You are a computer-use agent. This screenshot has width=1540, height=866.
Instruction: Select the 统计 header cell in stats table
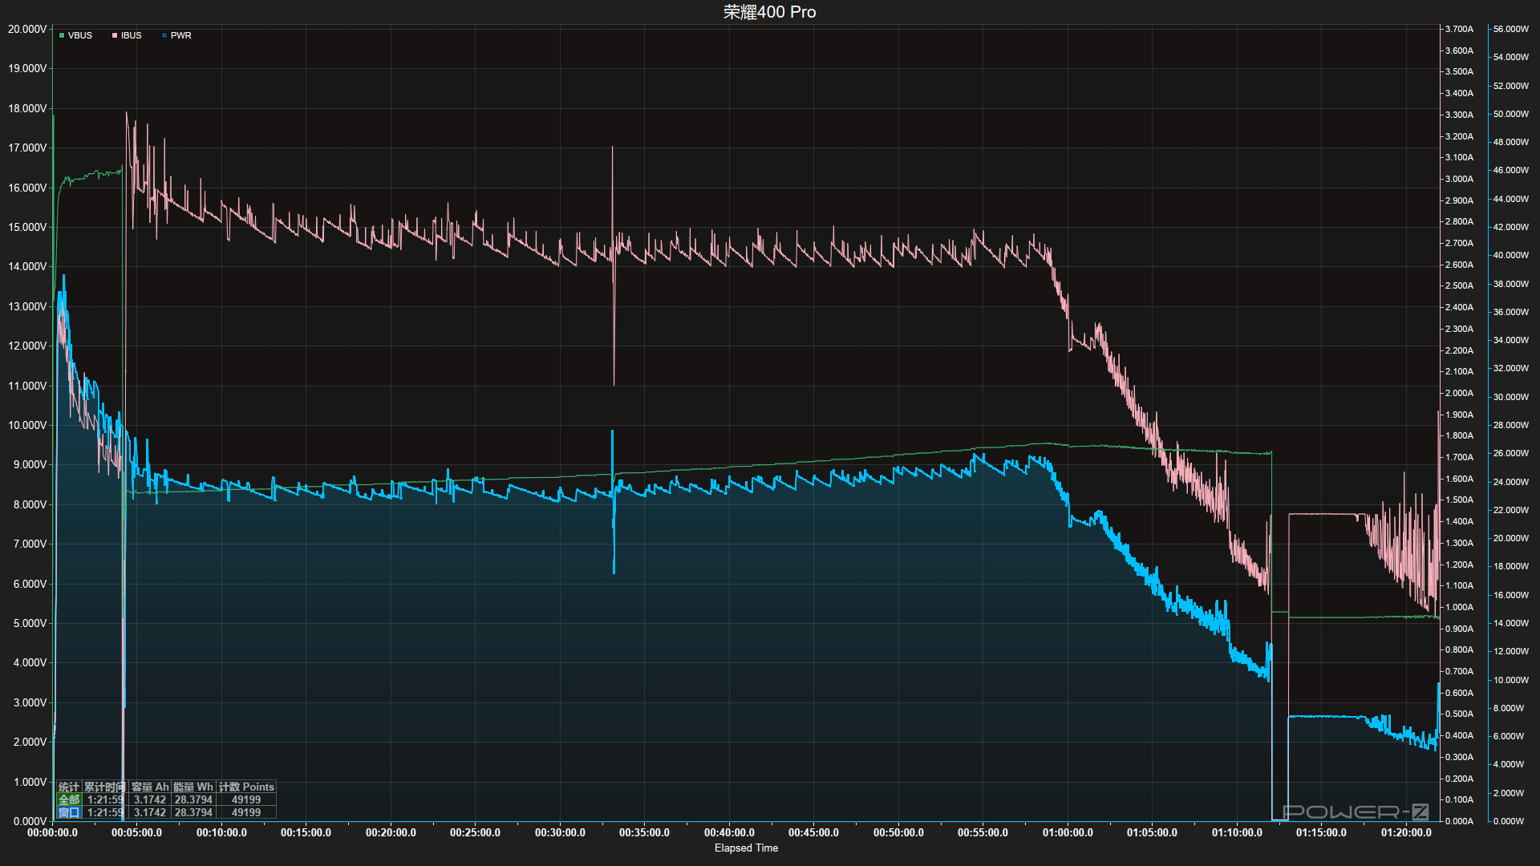(x=69, y=787)
